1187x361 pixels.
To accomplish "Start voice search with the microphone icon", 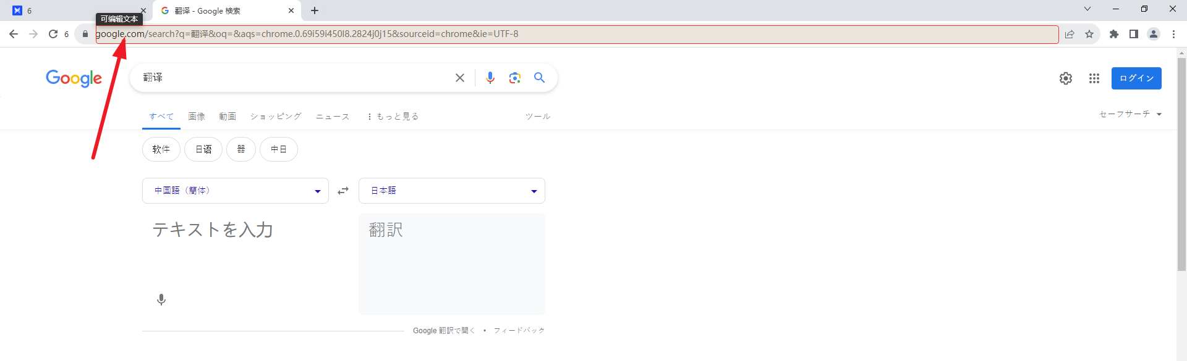I will [x=490, y=78].
